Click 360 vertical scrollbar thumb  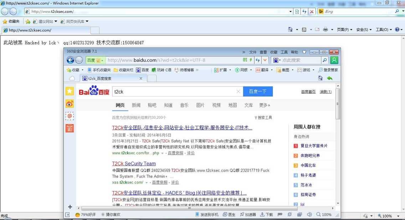pos(338,103)
